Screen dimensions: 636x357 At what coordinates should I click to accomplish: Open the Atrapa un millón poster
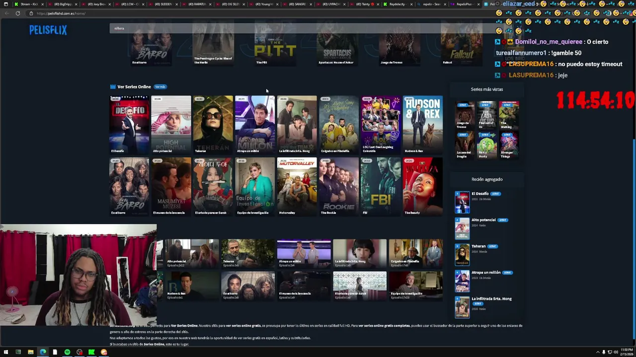click(254, 124)
